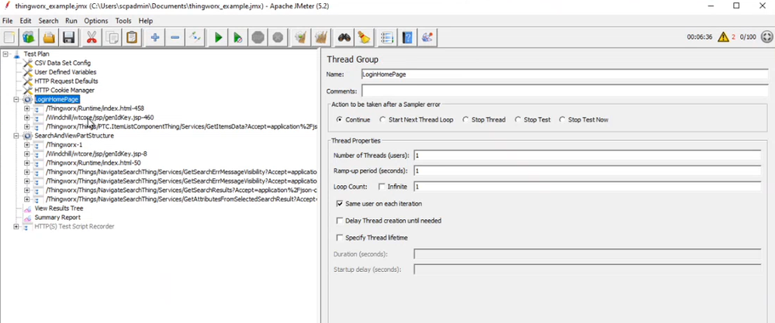Click Start no pauses icon
Screen dimensions: 775x323
click(237, 37)
